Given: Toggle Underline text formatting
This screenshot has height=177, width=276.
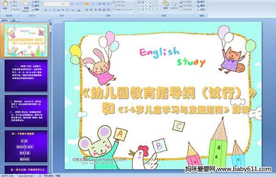Looking at the screenshot, I should 54,10.
